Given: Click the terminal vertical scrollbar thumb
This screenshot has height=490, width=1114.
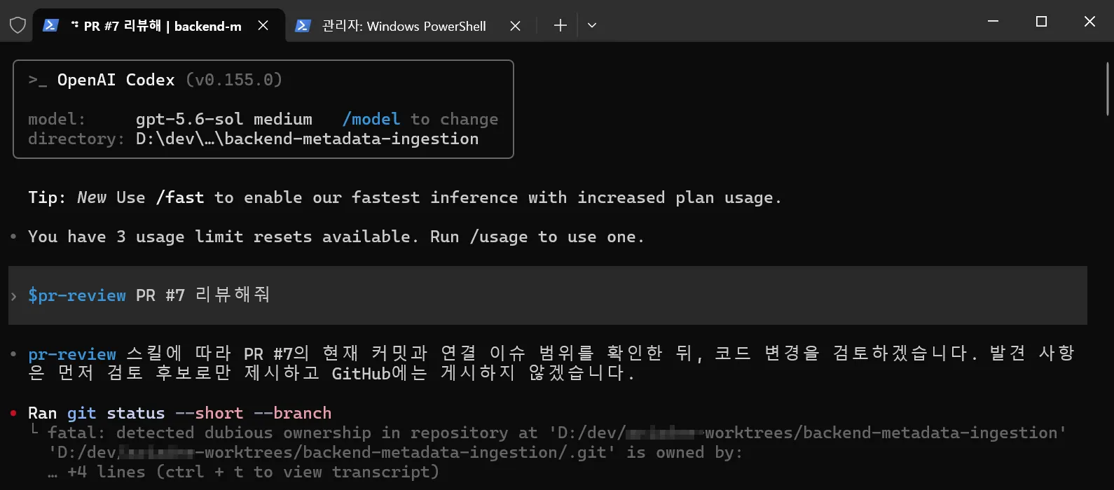Looking at the screenshot, I should pyautogui.click(x=1108, y=89).
